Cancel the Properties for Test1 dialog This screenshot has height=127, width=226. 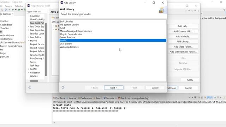[x=188, y=88]
